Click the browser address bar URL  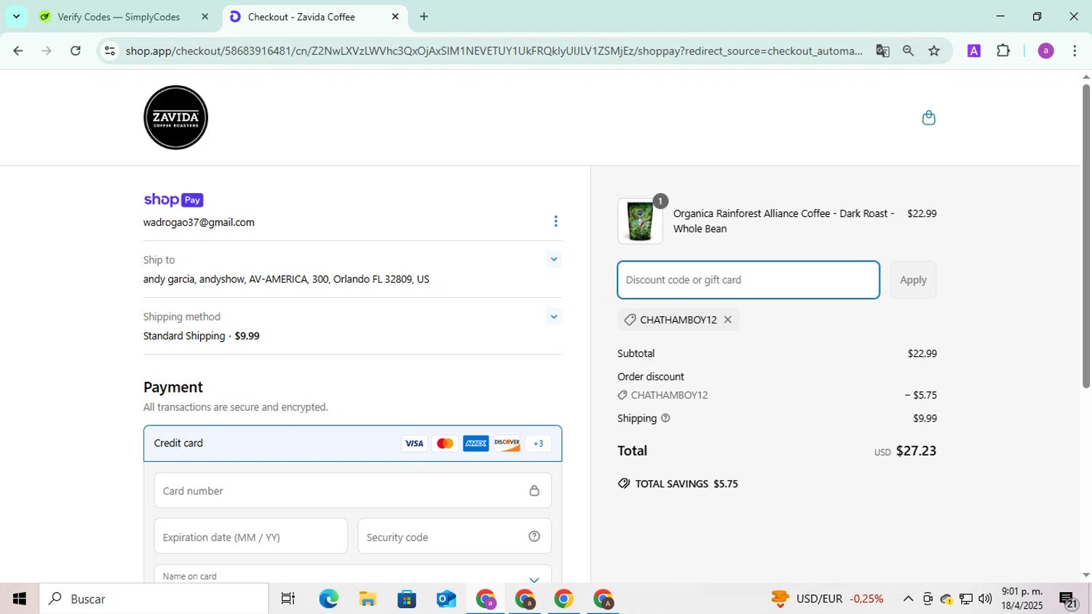coord(494,51)
